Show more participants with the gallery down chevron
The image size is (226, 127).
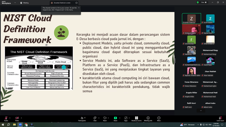[x=201, y=110]
